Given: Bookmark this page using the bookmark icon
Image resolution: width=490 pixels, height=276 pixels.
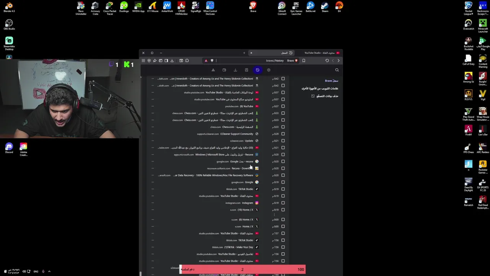Looking at the screenshot, I should pos(304,61).
